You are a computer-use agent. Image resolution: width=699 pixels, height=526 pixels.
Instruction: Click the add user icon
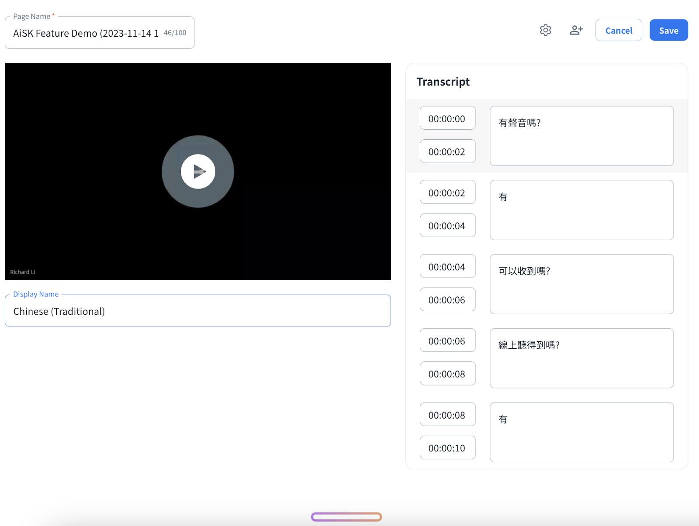[576, 30]
